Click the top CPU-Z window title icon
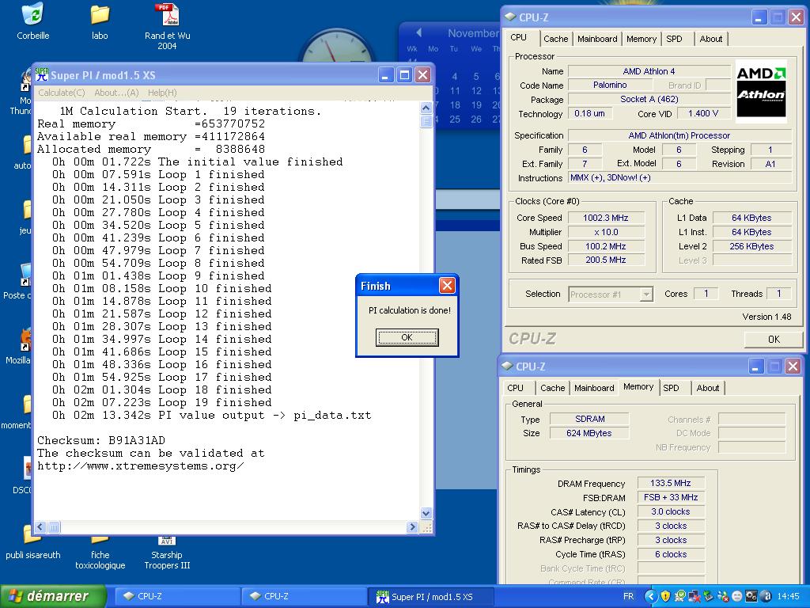The image size is (810, 608). (x=510, y=17)
